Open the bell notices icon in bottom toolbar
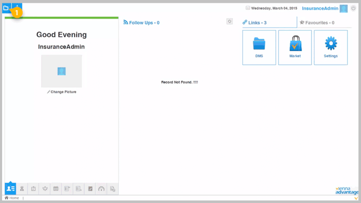This screenshot has height=203, width=361. point(45,189)
